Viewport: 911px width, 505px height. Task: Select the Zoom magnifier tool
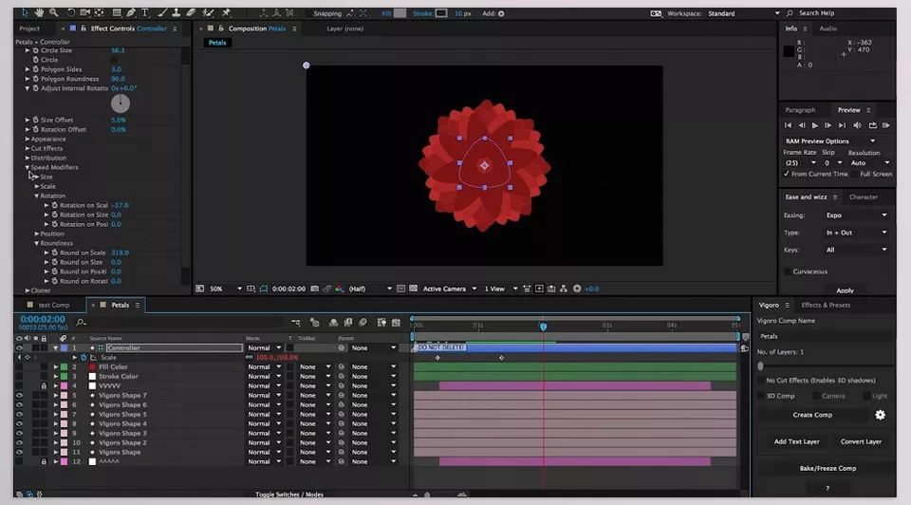(x=53, y=12)
